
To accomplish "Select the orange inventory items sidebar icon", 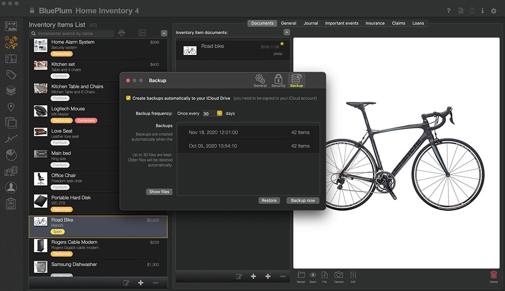I will [11, 42].
